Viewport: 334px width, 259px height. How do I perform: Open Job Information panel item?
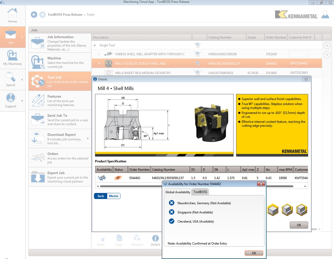(x=60, y=43)
